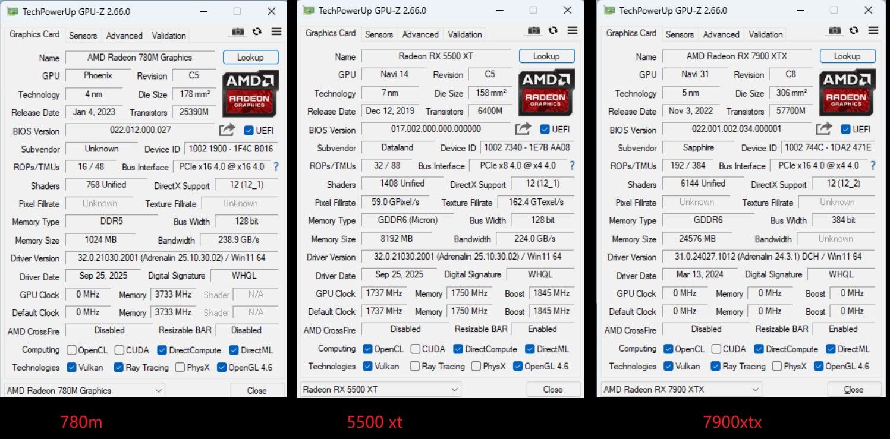Toggle the UEFI checkbox in the RX 7900 XTX window
This screenshot has height=439, width=890.
pyautogui.click(x=845, y=130)
